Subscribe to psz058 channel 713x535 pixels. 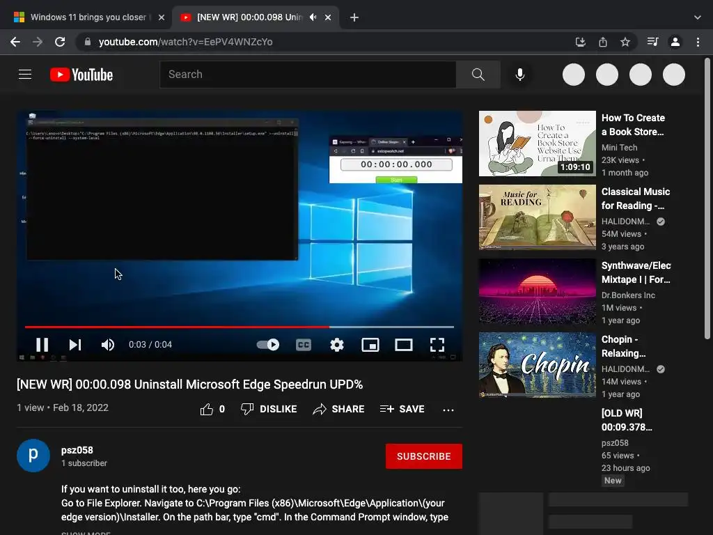tap(424, 456)
